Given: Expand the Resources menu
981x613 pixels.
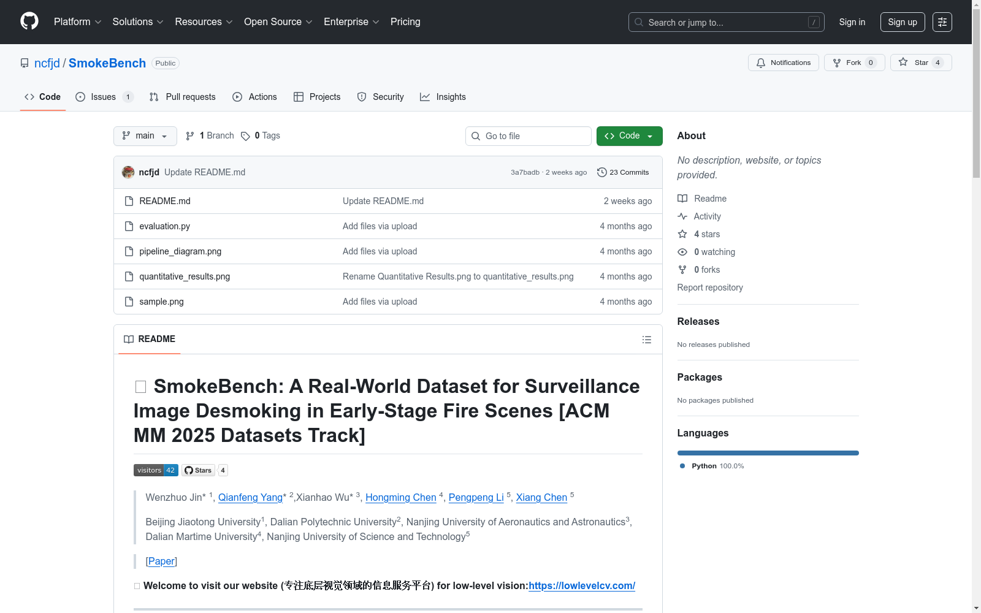Looking at the screenshot, I should point(204,22).
